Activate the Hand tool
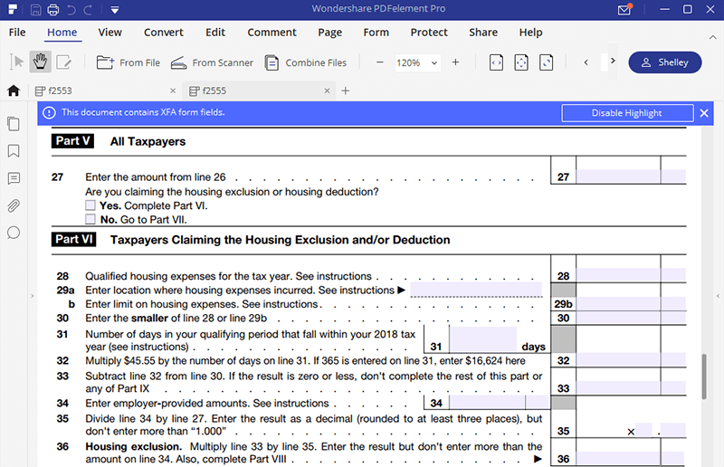 point(40,62)
